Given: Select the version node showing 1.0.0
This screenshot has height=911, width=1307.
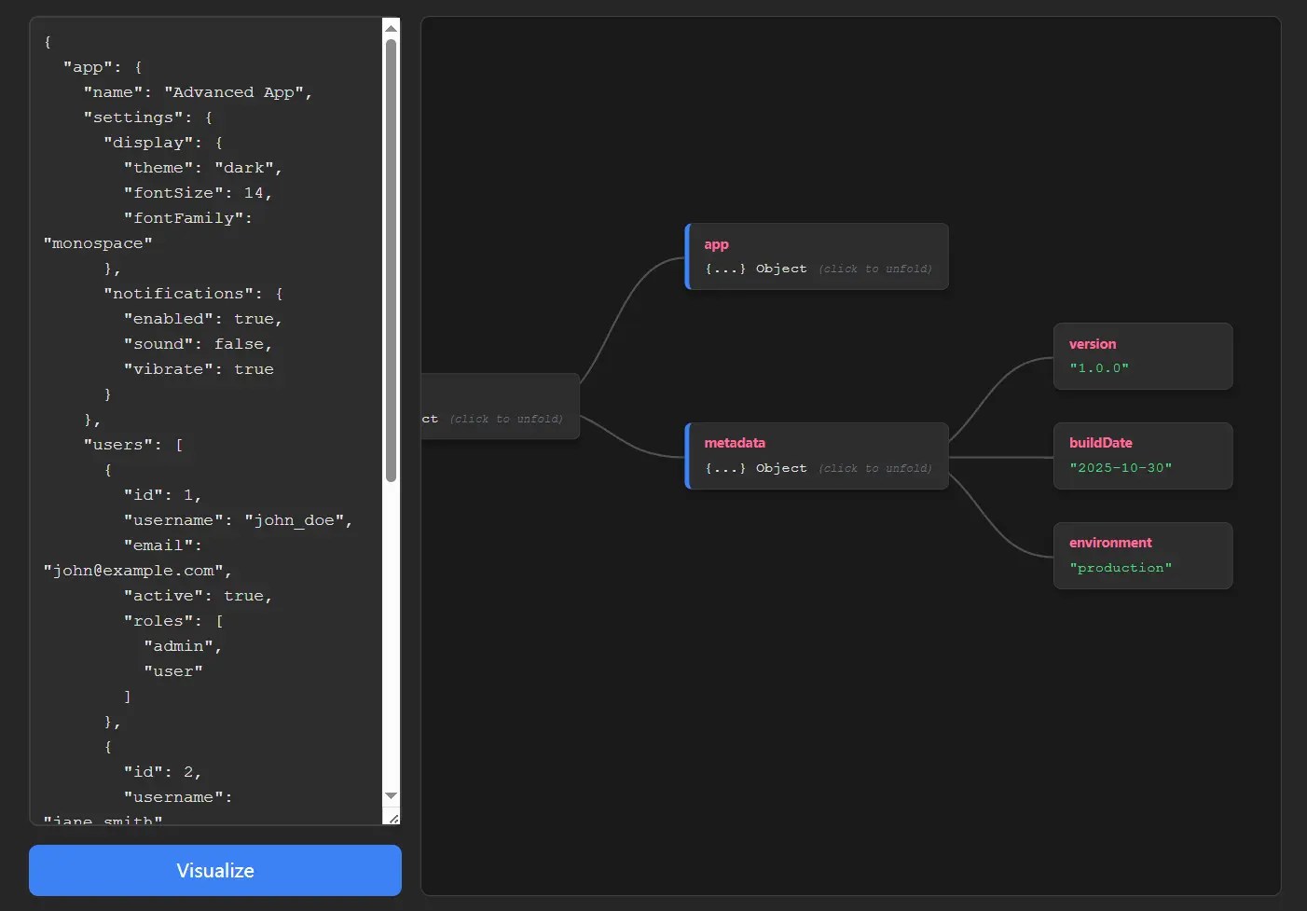Looking at the screenshot, I should tap(1142, 356).
